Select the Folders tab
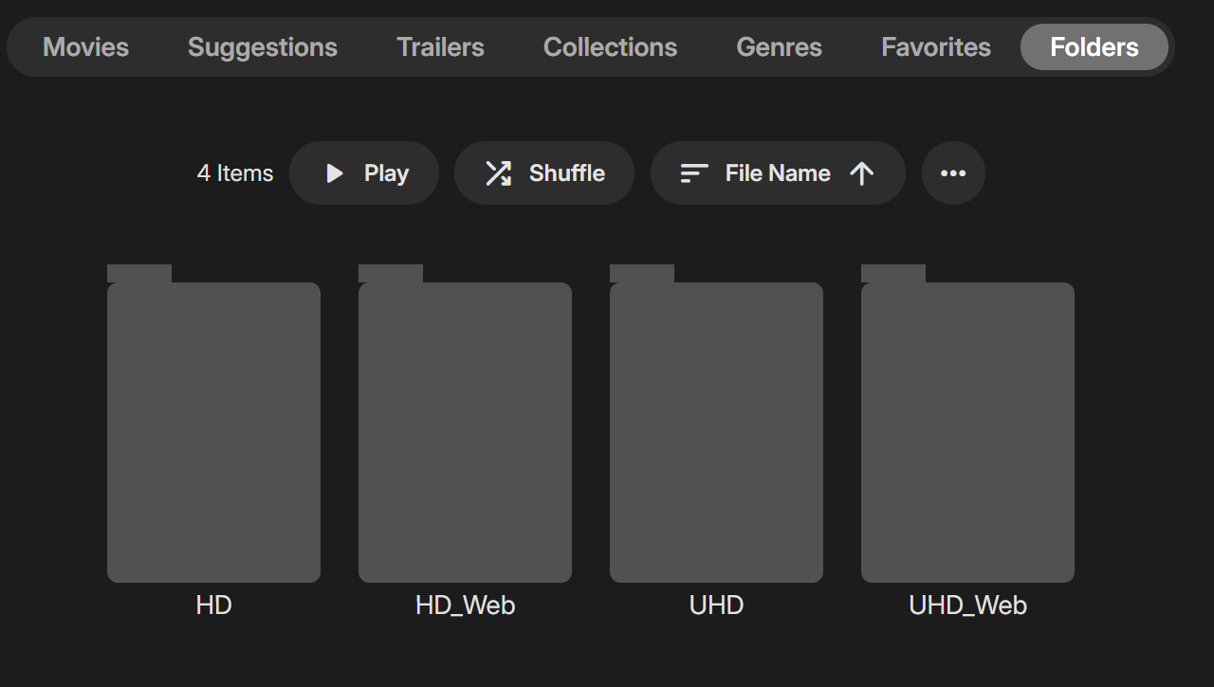The width and height of the screenshot is (1214, 687). click(x=1094, y=47)
